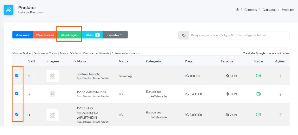This screenshot has height=135, width=298.
Task: Click the green Atualização button
Action: pos(69,35)
